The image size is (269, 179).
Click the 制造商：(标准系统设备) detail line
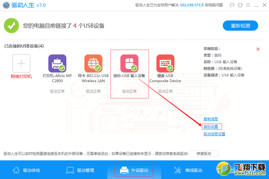click(223, 69)
